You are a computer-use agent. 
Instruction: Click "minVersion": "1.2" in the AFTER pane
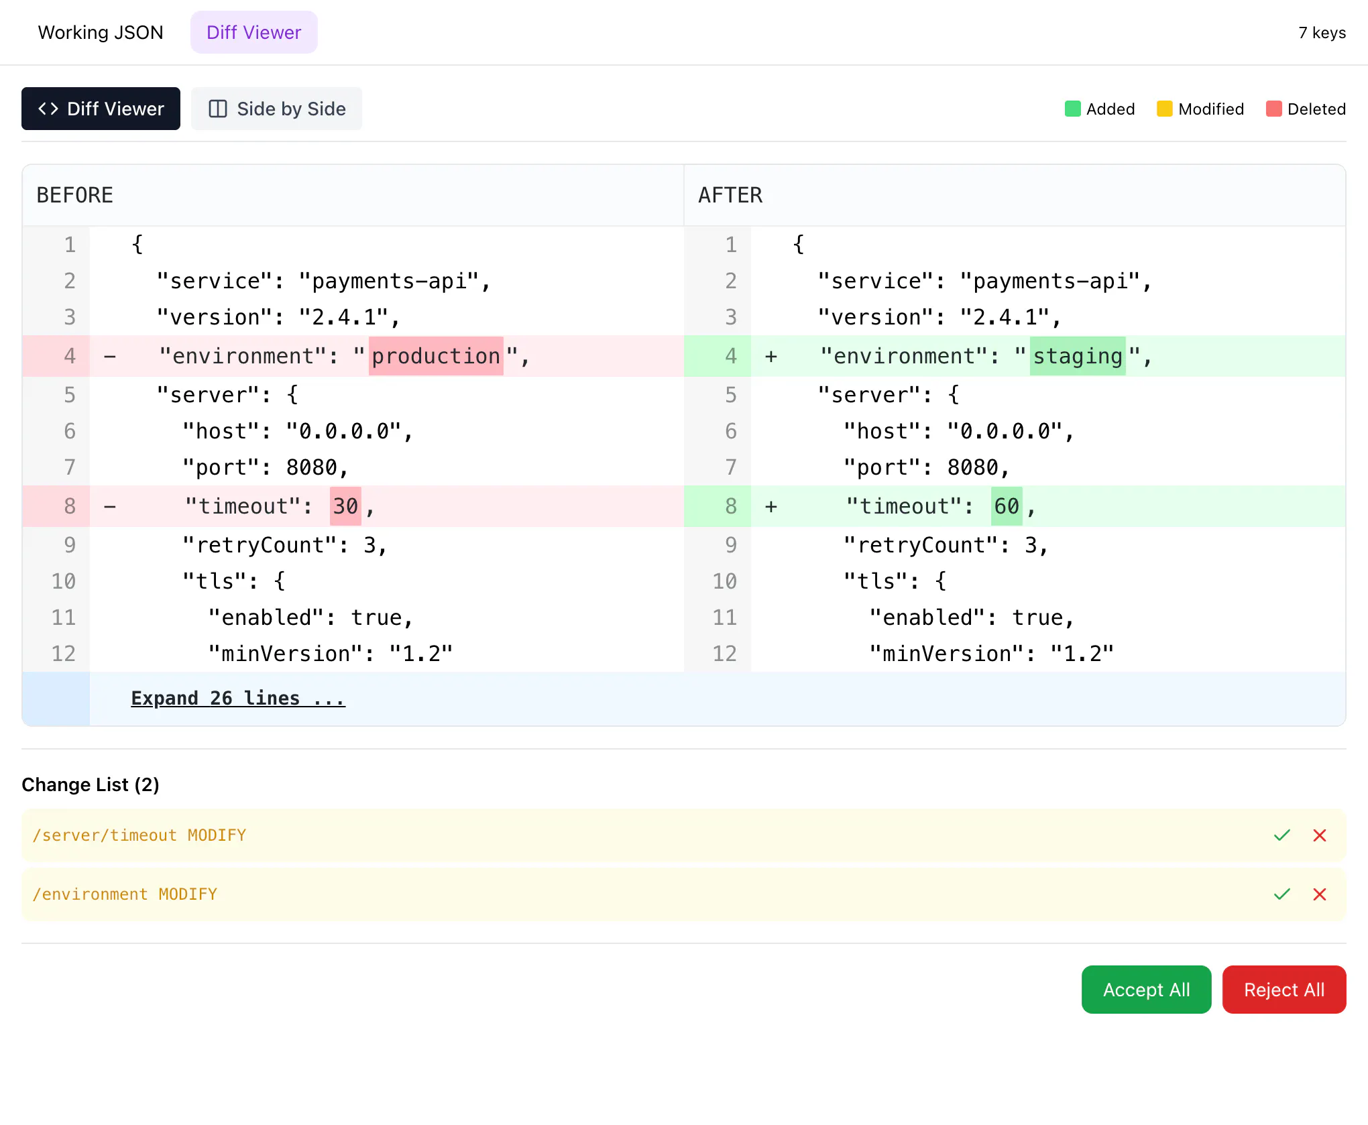(x=992, y=654)
